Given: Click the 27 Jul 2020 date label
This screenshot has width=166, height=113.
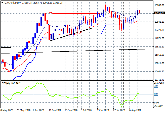Looking at the screenshot, I should pyautogui.click(x=119, y=110).
